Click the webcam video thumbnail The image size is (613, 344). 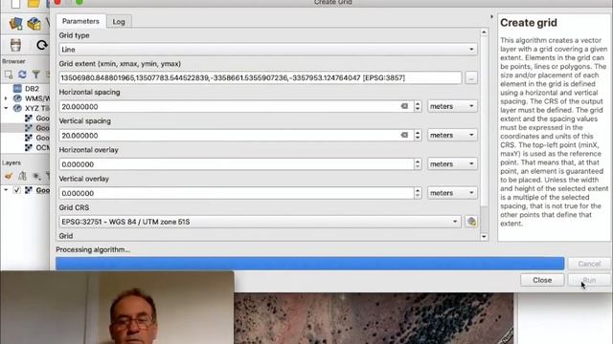click(117, 308)
